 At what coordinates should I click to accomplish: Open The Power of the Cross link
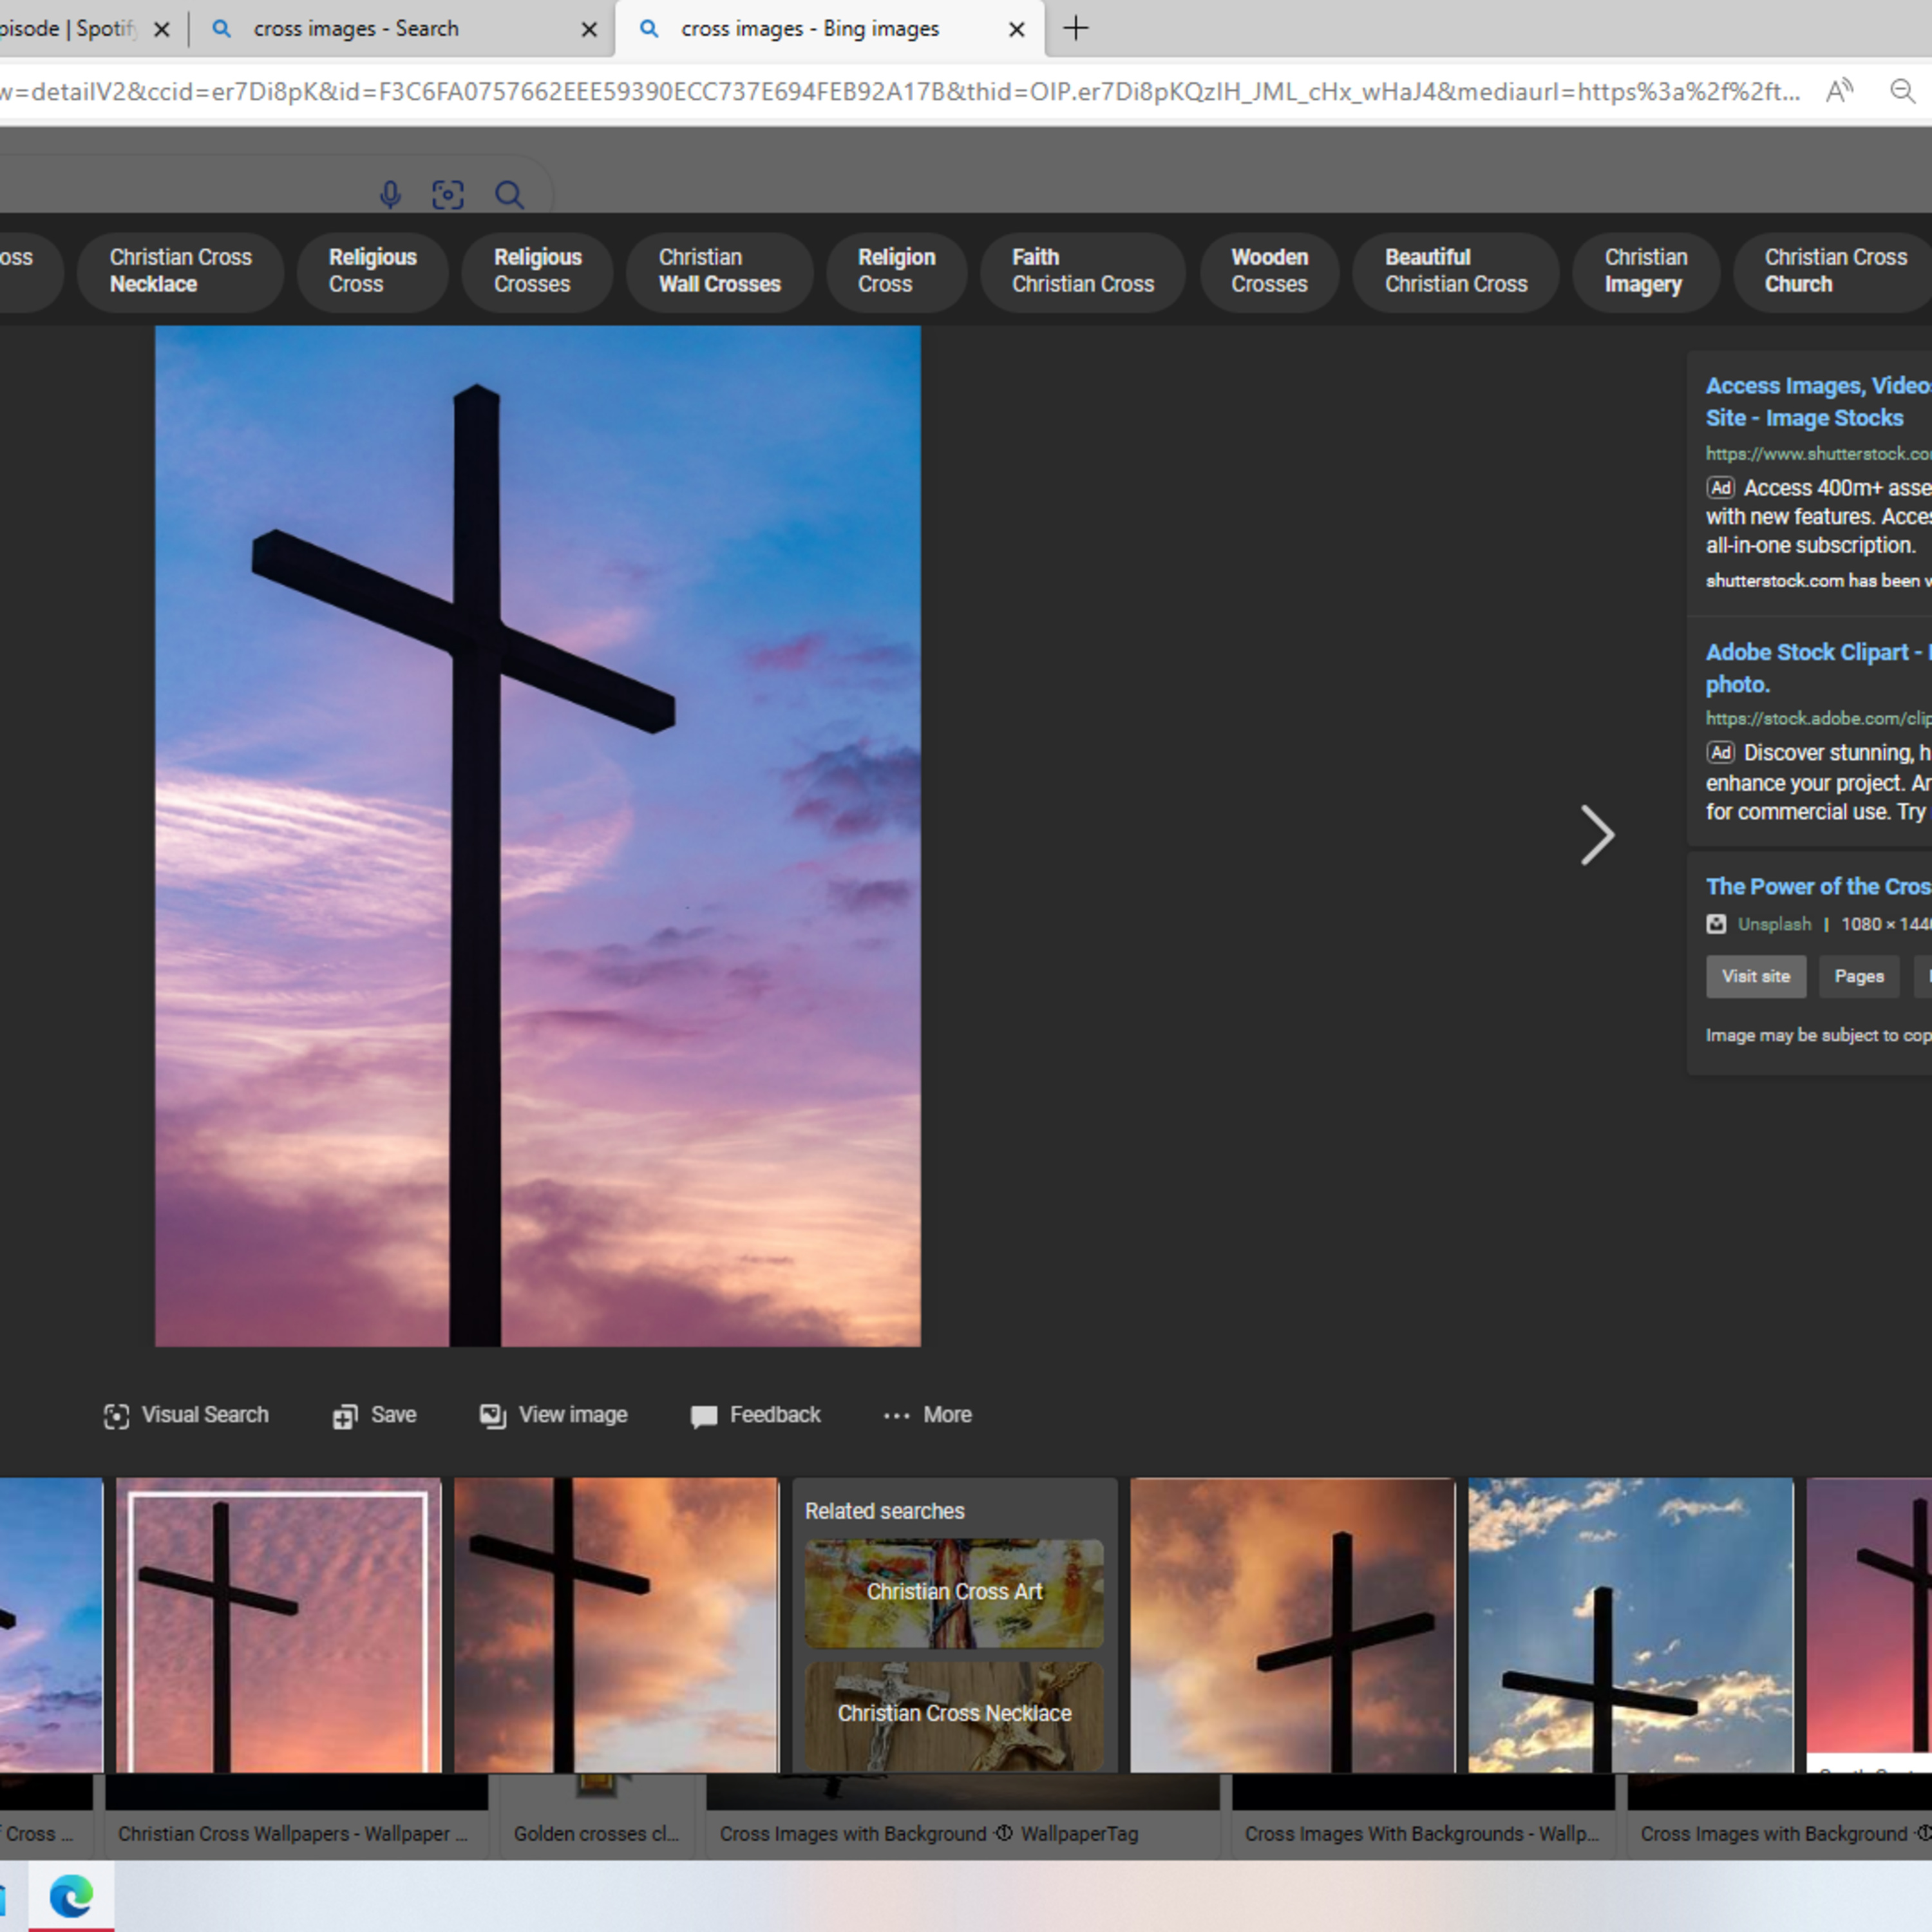(x=1818, y=886)
